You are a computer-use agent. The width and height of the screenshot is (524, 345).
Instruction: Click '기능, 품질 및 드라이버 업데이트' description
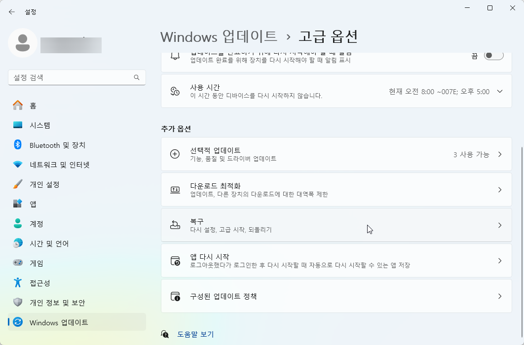click(x=233, y=159)
